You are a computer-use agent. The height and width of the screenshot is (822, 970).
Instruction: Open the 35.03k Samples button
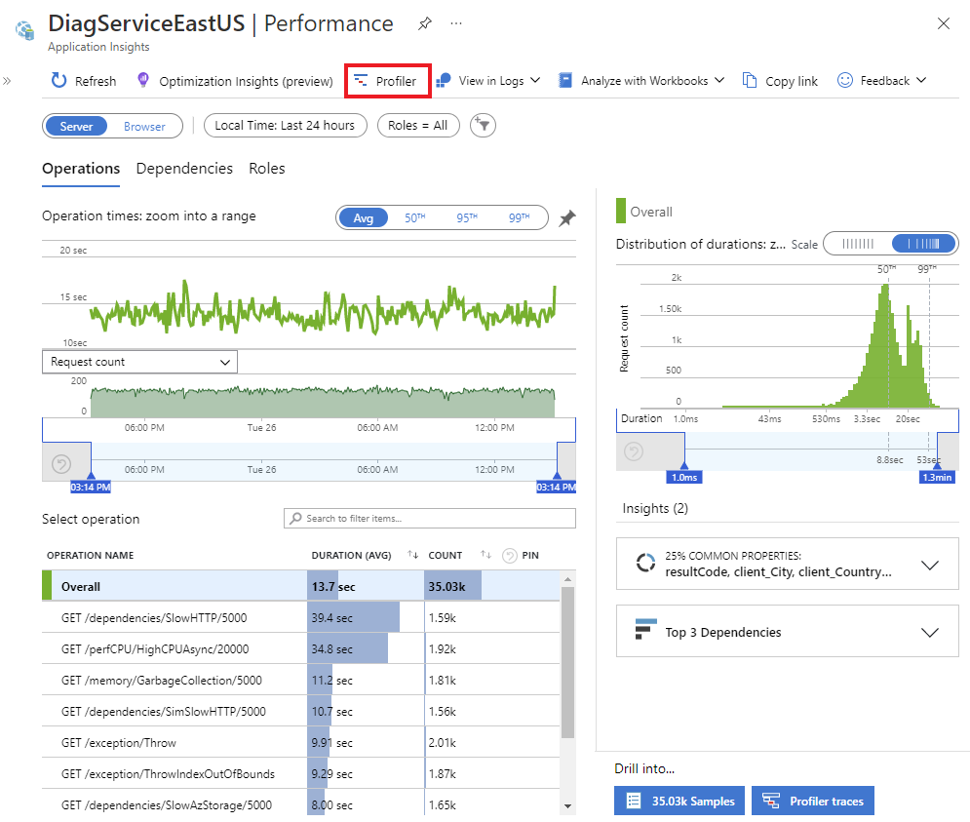point(679,801)
